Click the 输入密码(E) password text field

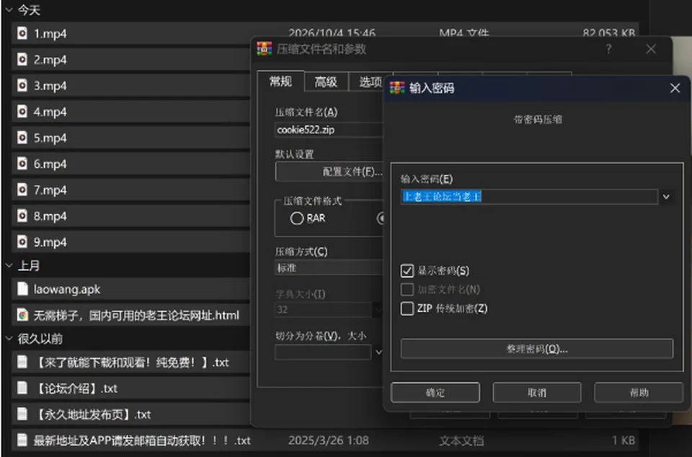[x=529, y=197]
